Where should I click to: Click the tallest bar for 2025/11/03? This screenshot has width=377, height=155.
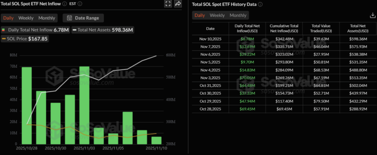(85, 105)
